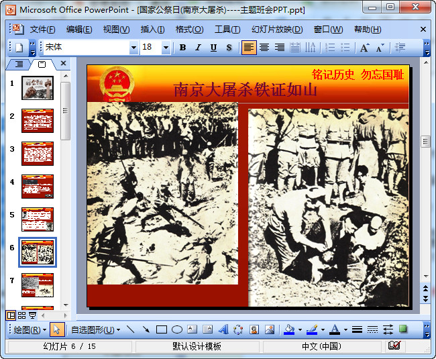Open the 视图 menu
This screenshot has width=436, height=359.
(x=116, y=30)
